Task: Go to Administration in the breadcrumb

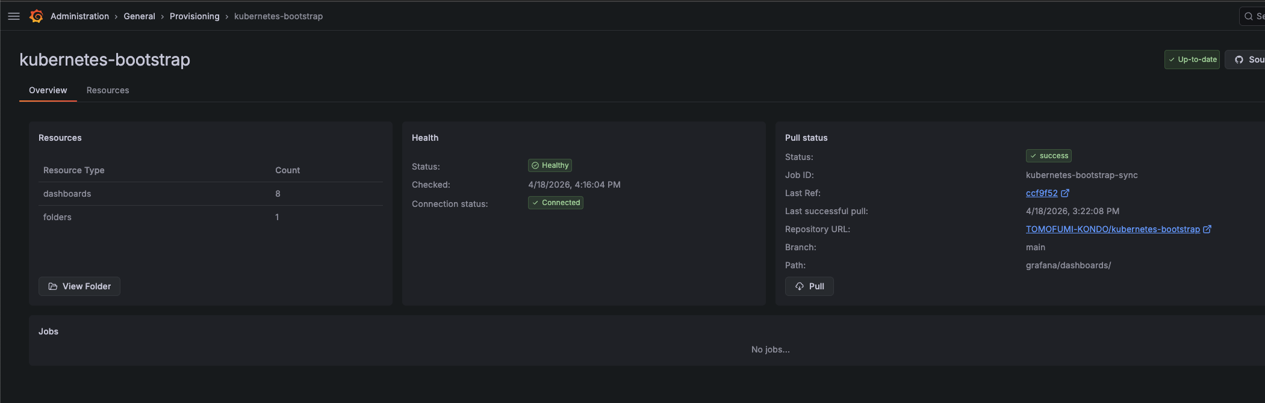Action: tap(79, 16)
